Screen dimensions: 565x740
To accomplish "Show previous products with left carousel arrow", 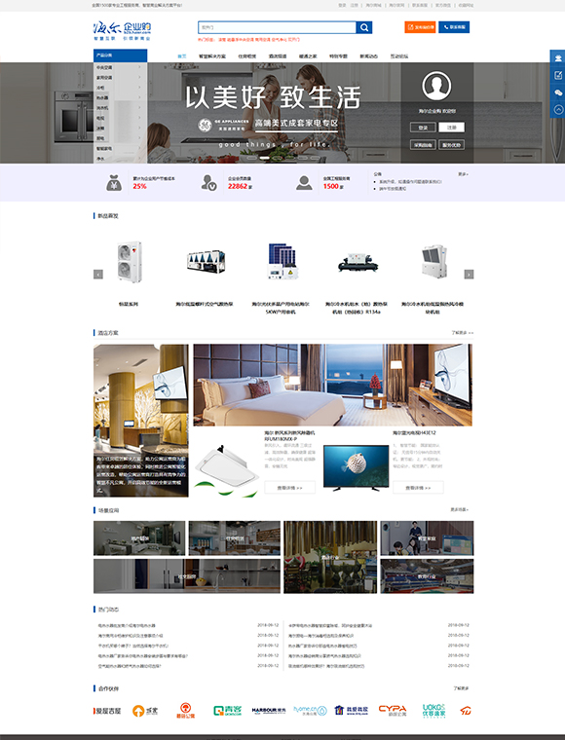I will [x=98, y=275].
